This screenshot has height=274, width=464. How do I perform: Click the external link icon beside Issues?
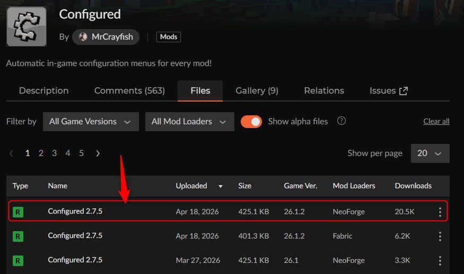tap(404, 91)
